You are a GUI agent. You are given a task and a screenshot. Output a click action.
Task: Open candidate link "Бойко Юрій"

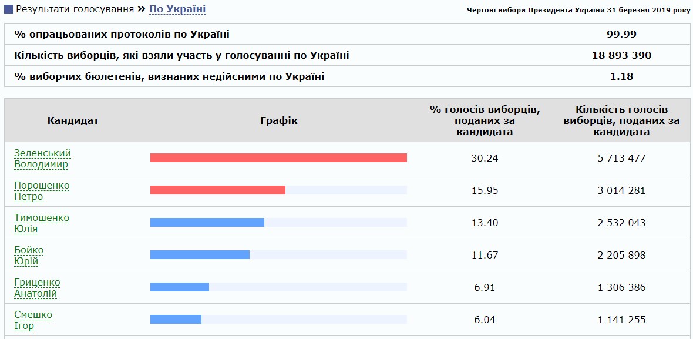[29, 255]
